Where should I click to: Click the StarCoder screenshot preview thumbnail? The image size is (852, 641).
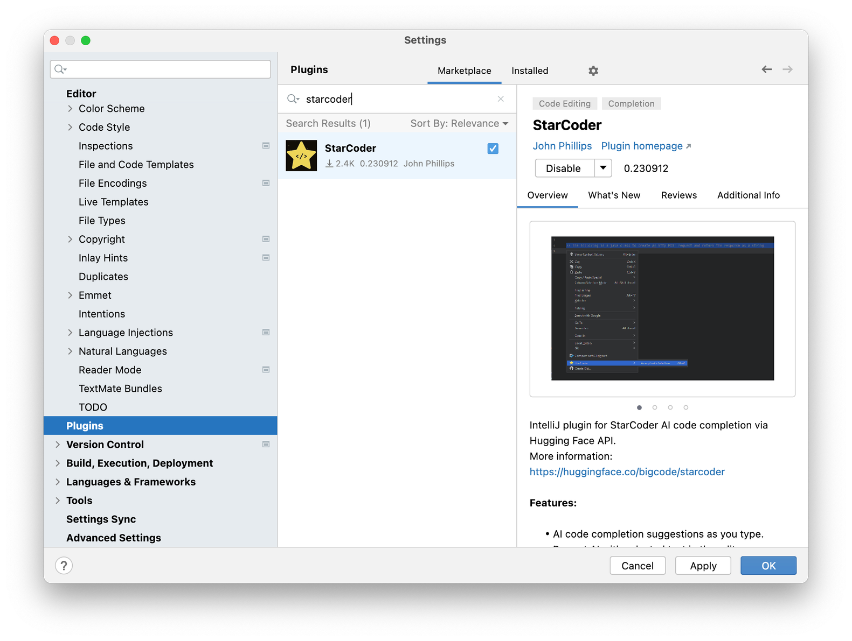[662, 308]
